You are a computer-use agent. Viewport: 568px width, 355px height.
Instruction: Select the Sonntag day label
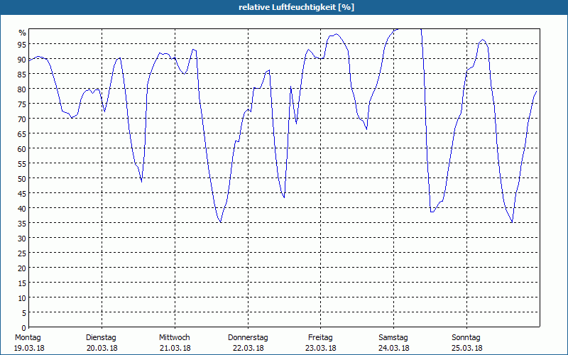tap(466, 337)
